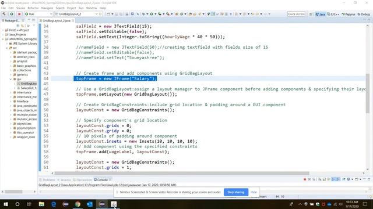Click the Build hammer toolbar icon
This screenshot has height=209, width=373.
click(4, 14)
